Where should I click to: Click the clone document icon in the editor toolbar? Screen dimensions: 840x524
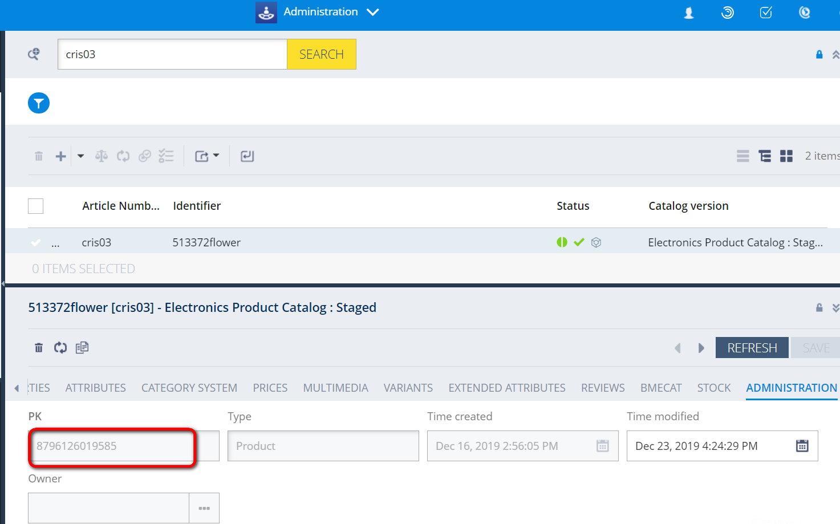[82, 347]
